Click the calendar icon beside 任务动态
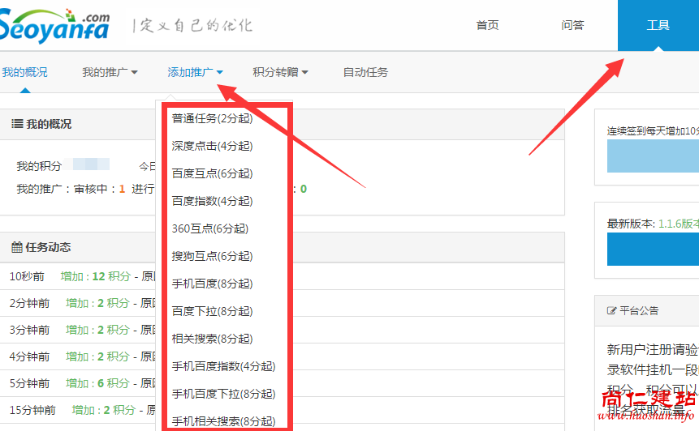Screen dimensions: 699x431 (17, 247)
